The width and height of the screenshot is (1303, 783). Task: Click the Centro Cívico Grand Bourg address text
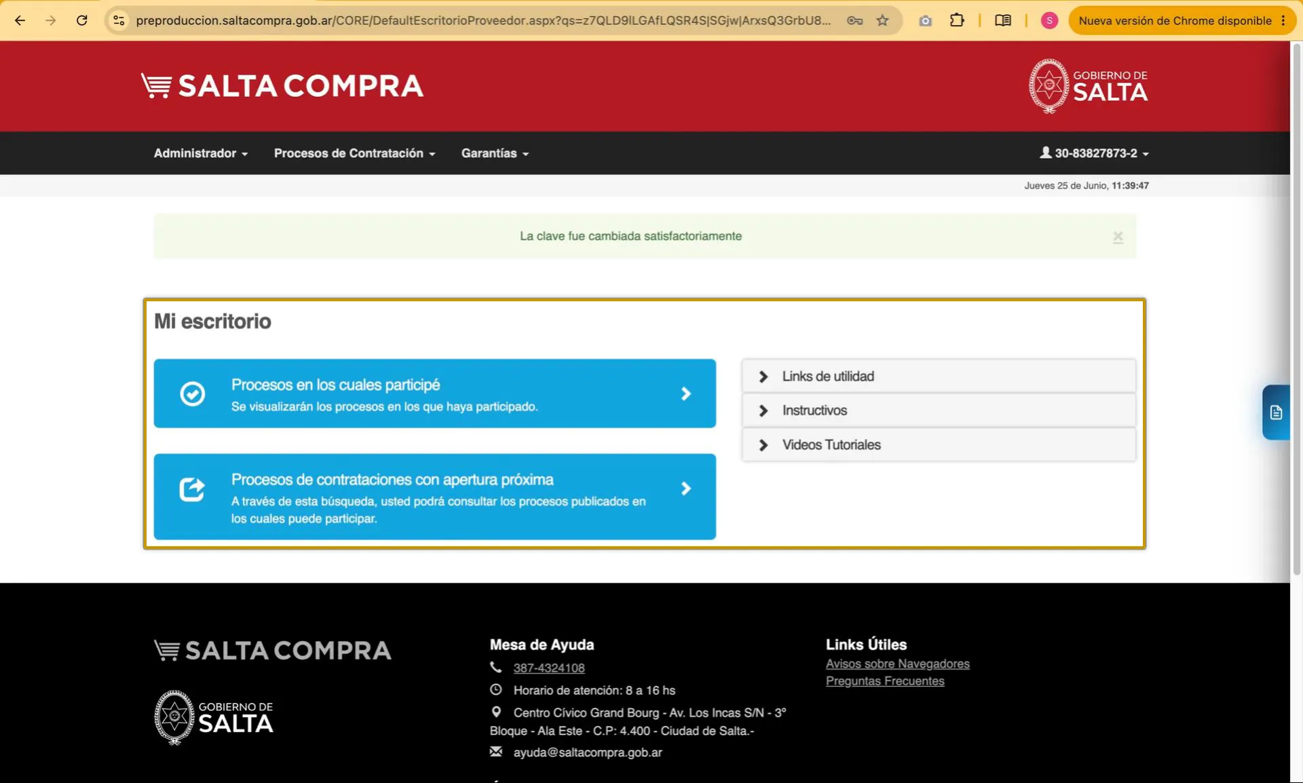click(638, 721)
